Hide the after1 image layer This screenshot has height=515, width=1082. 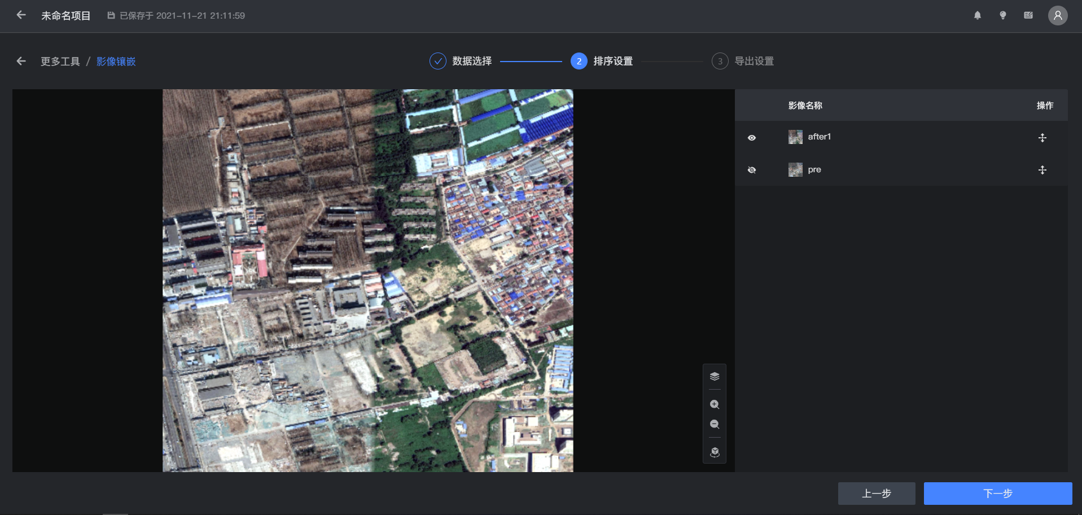pyautogui.click(x=752, y=138)
